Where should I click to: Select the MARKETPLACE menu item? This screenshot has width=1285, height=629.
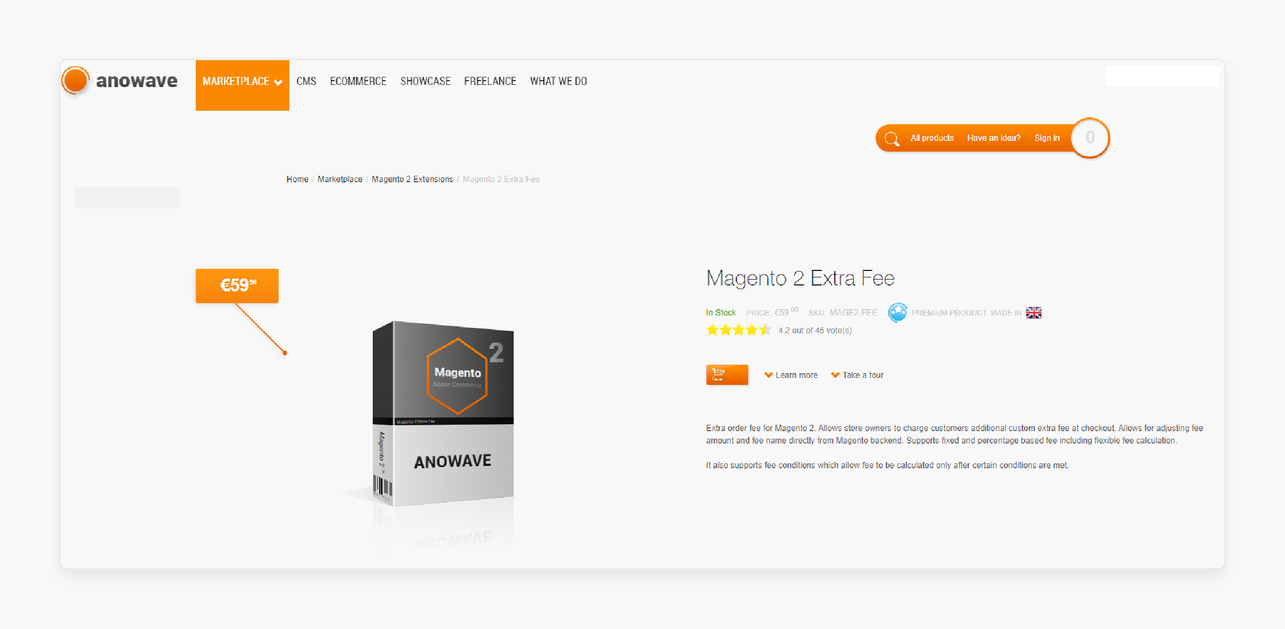(242, 81)
